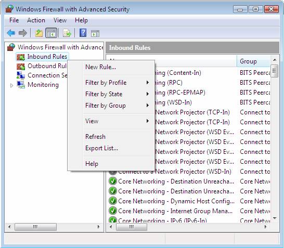Screen dimensions: 284x248
Task: Open Help via blue question mark icon
Action: tap(83, 33)
